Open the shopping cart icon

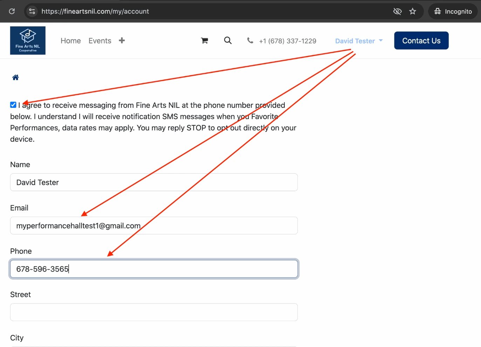[x=205, y=41]
